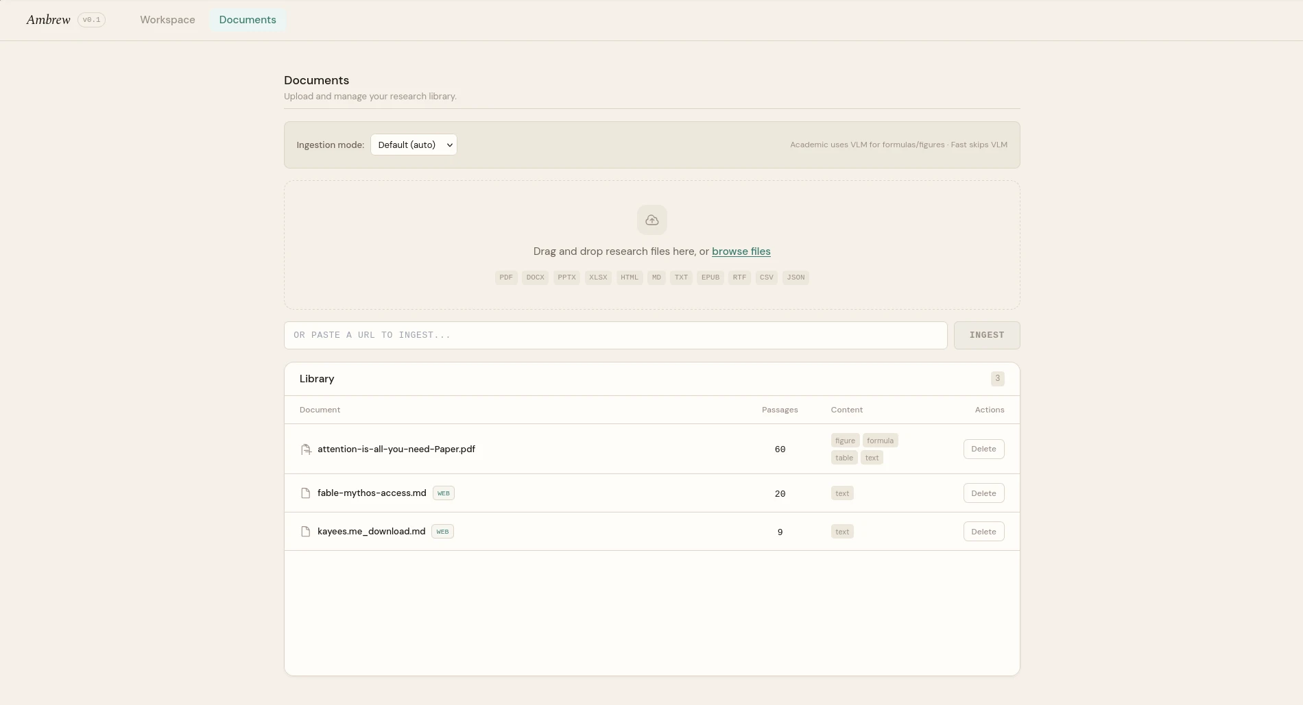Click the attention-is-all-you-need-Paper.pdf file name
Image resolution: width=1303 pixels, height=705 pixels.
click(x=396, y=449)
